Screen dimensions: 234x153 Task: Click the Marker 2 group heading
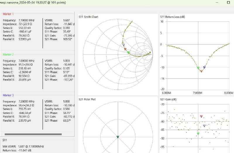click(x=8, y=54)
